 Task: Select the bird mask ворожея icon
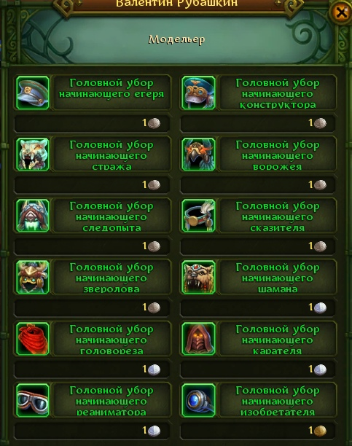click(198, 154)
